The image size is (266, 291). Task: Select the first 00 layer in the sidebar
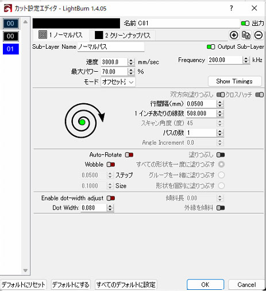(10, 24)
